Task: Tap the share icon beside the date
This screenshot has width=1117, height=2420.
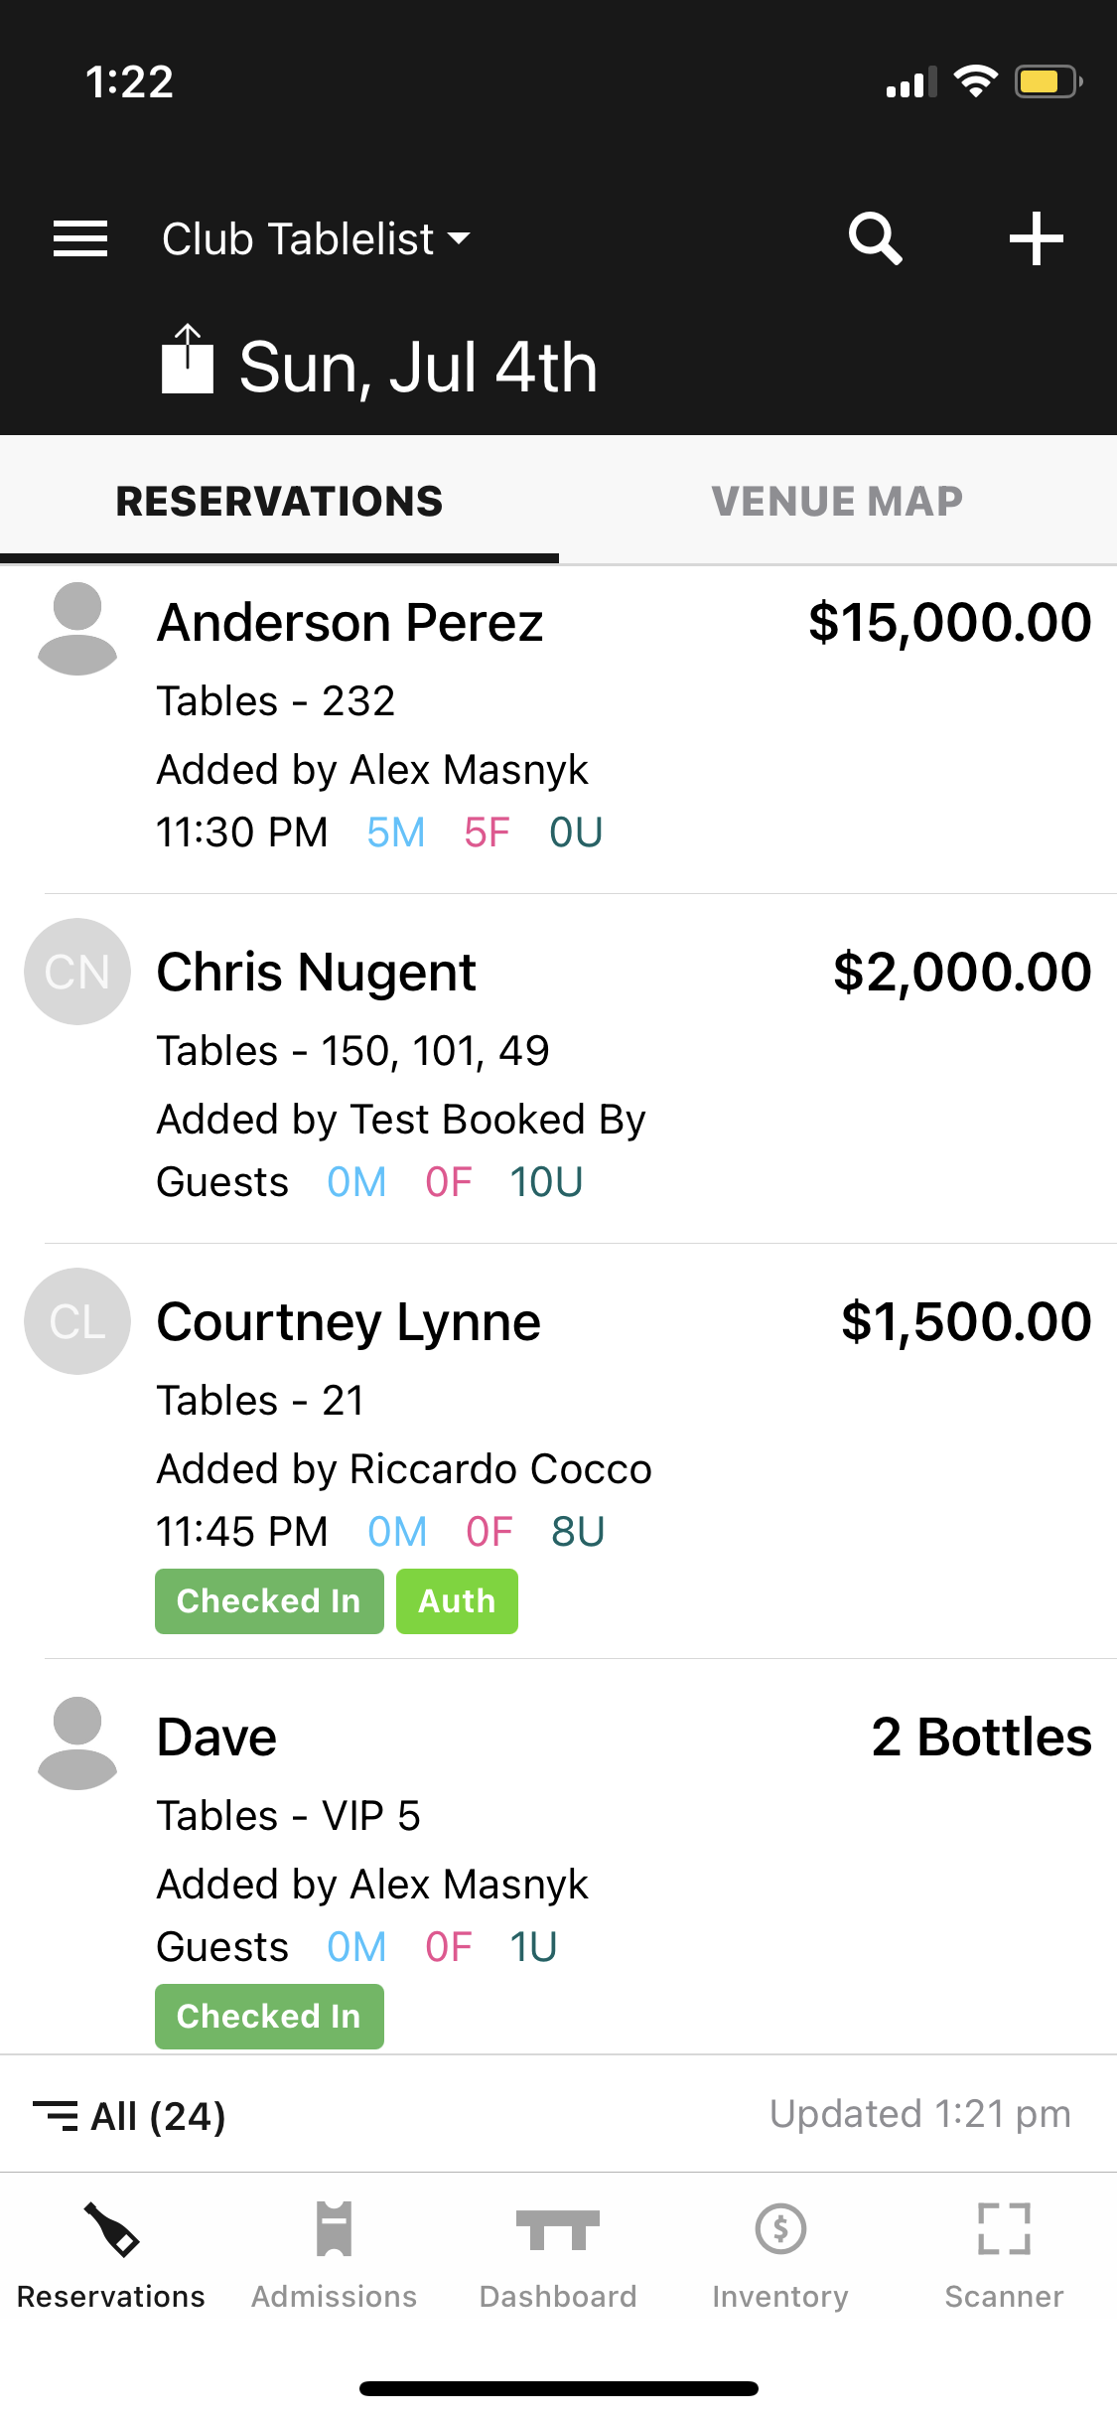Action: 188,360
